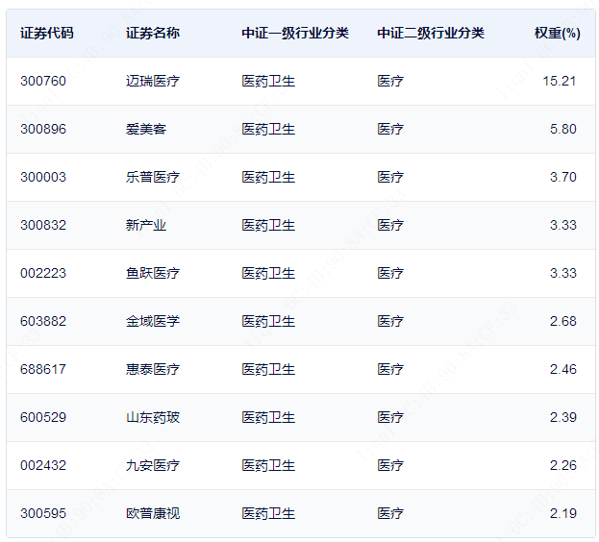Click 医疗 in the 山东药玻 row
This screenshot has width=599, height=542.
[x=390, y=418]
